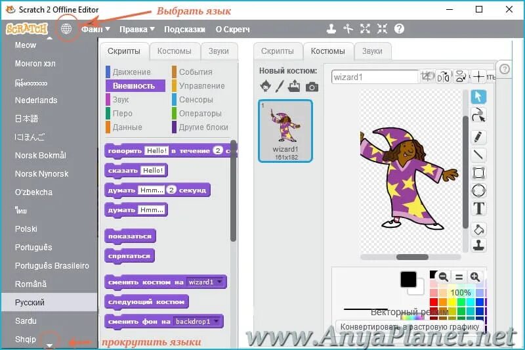Open backdrop1 dropdown in block
Image resolution: width=525 pixels, height=350 pixels.
coord(198,322)
